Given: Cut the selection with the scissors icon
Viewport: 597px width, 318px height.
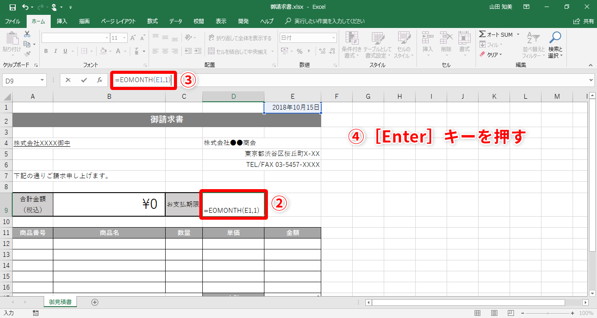Looking at the screenshot, I should tap(27, 34).
